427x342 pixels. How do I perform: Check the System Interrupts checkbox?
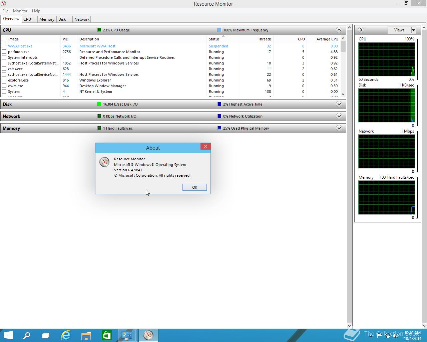coord(4,57)
